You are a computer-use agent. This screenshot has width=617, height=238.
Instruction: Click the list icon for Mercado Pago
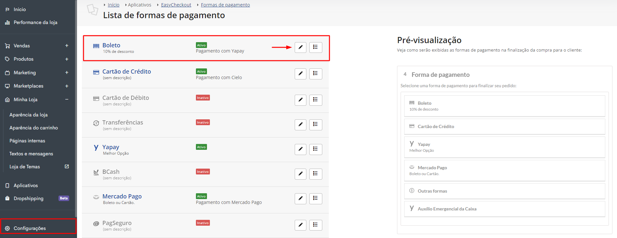click(x=315, y=198)
